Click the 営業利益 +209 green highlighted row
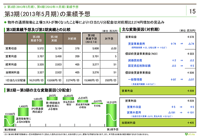The width and height of the screenshot is (200, 139). pos(157,91)
